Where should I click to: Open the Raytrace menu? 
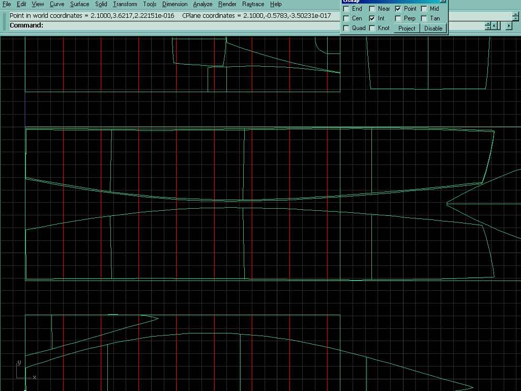tap(253, 4)
